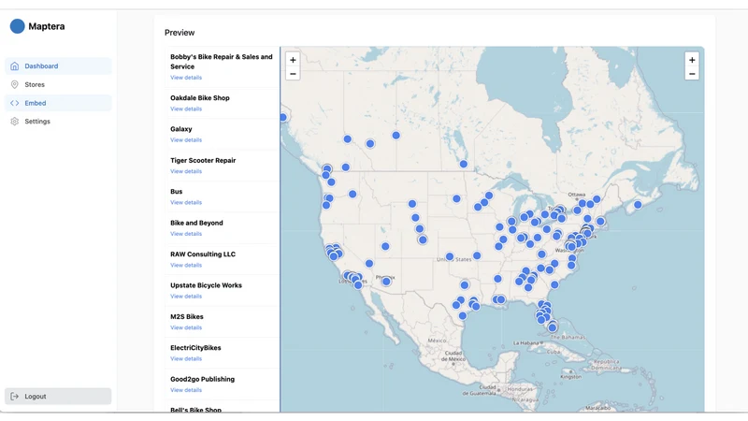The image size is (748, 421).
Task: View details for Good2go Publishing
Action: pos(186,390)
